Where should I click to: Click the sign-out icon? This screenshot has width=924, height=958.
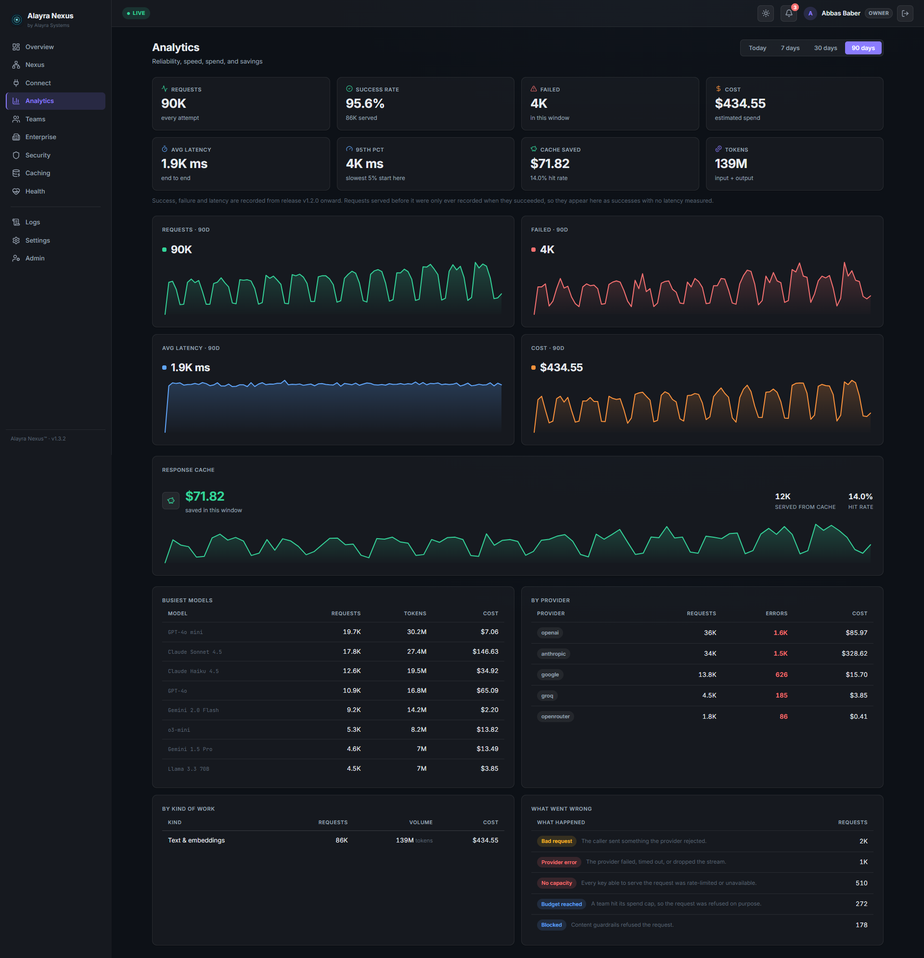[x=905, y=13]
